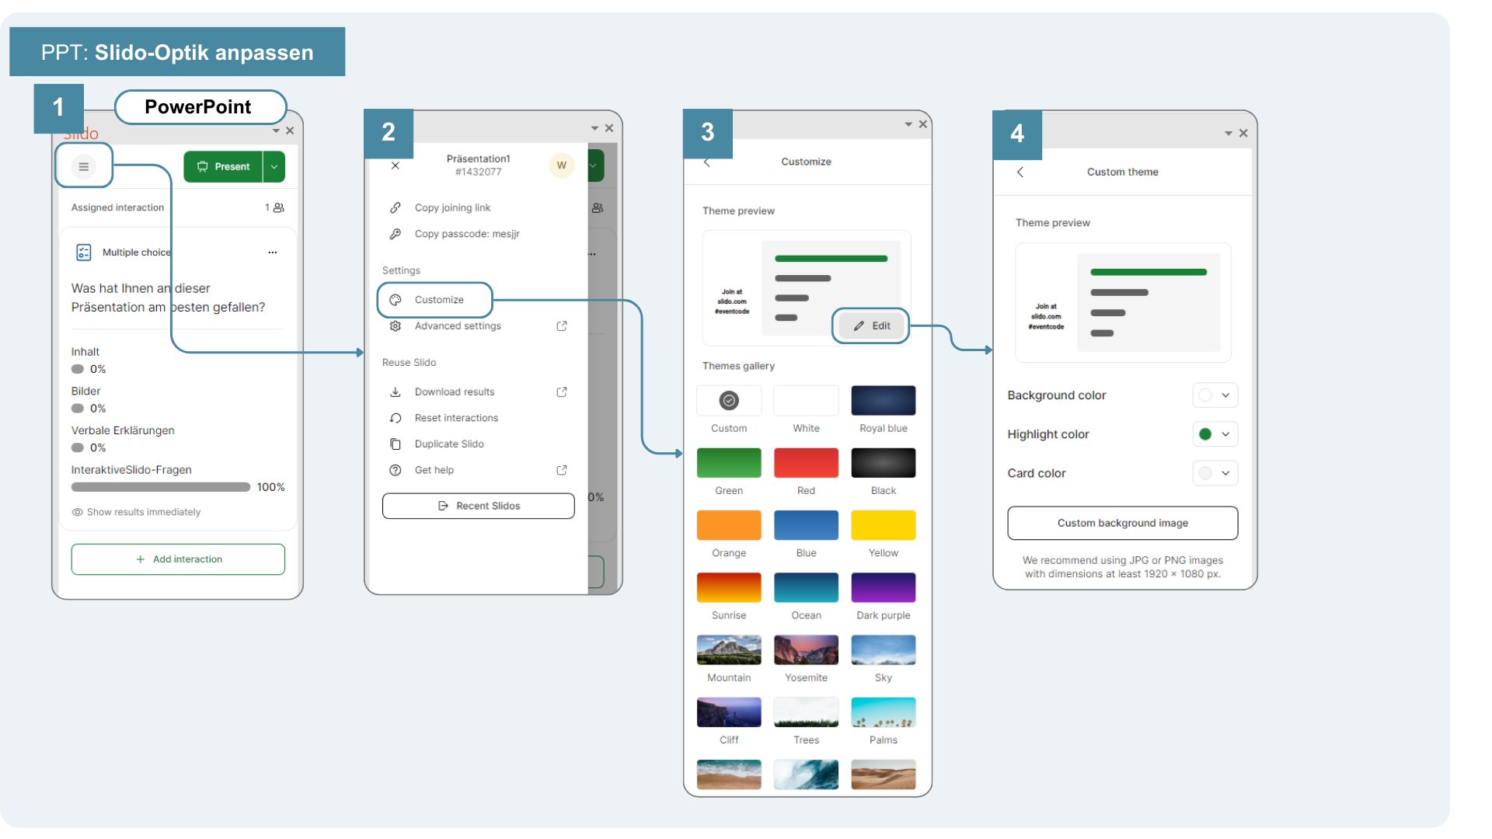Go back from Custom theme panel
Viewport: 1492px width, 839px height.
[x=1020, y=172]
